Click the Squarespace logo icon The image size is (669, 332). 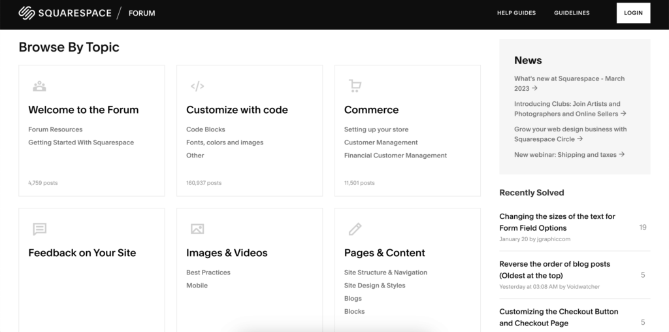(26, 13)
